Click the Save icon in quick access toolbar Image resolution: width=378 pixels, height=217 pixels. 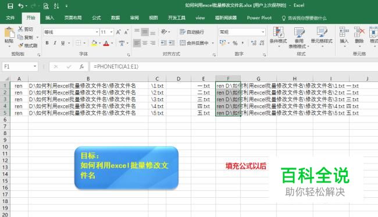(10, 6)
